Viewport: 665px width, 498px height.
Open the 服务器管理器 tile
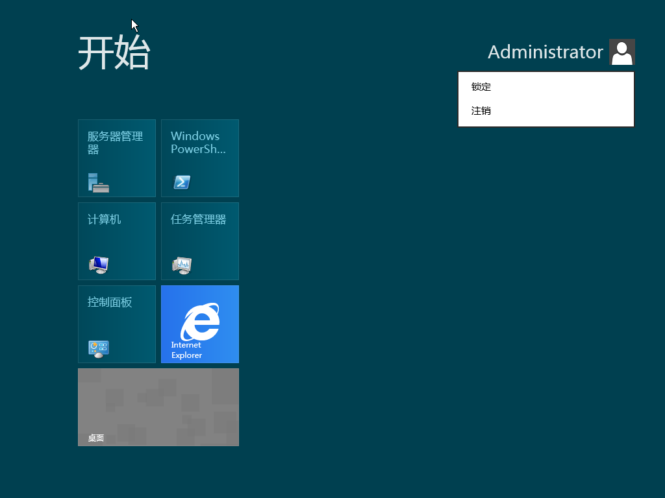coord(117,158)
